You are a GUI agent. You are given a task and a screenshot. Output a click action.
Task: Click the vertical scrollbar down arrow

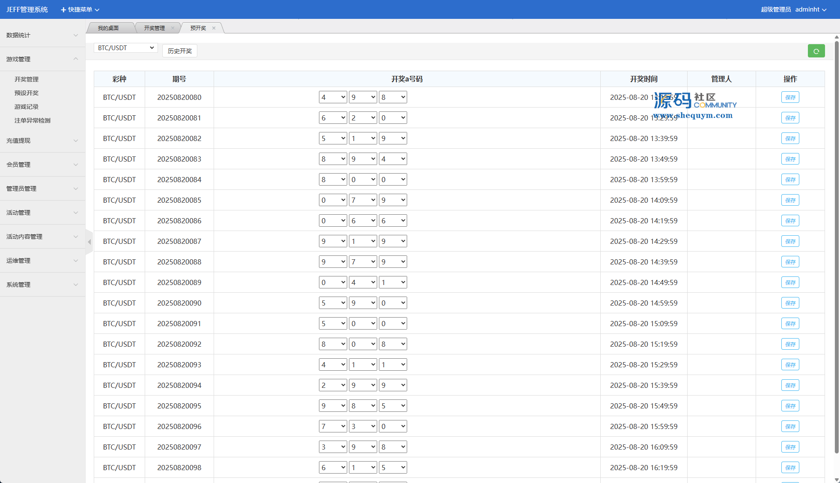tap(837, 480)
